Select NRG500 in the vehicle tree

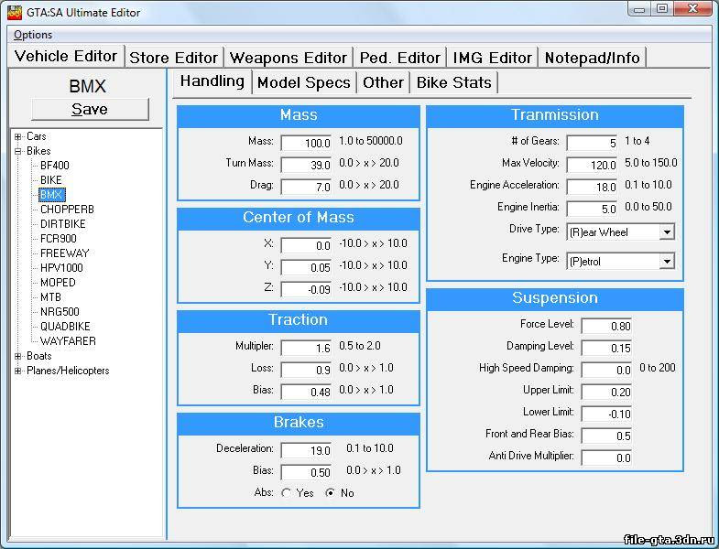coord(60,312)
